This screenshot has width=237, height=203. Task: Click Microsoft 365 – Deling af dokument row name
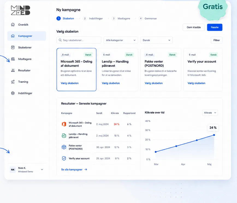[80, 124]
